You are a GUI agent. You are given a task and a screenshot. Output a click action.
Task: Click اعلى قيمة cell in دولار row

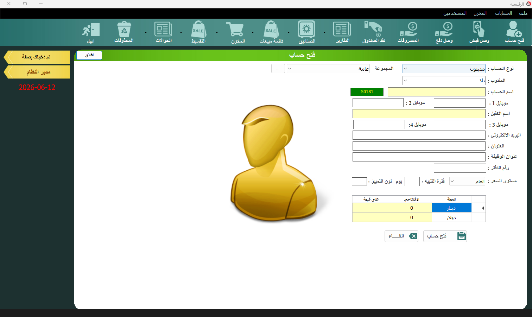pyautogui.click(x=372, y=217)
